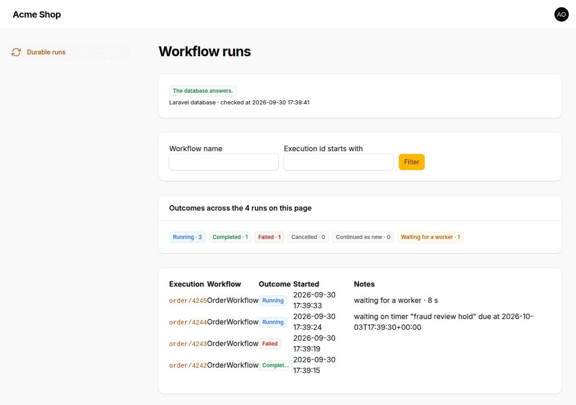Click the start time 2026-09-30 17:39:15
Viewport: 576px width, 405px height.
point(315,365)
